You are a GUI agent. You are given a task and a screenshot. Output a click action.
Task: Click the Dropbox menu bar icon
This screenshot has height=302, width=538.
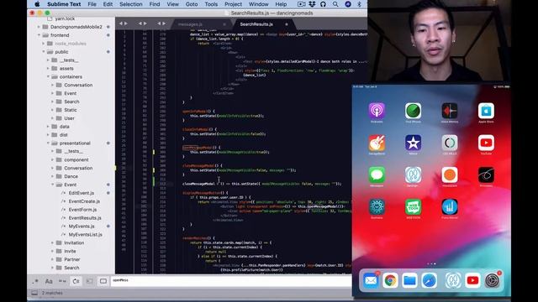tap(312, 4)
